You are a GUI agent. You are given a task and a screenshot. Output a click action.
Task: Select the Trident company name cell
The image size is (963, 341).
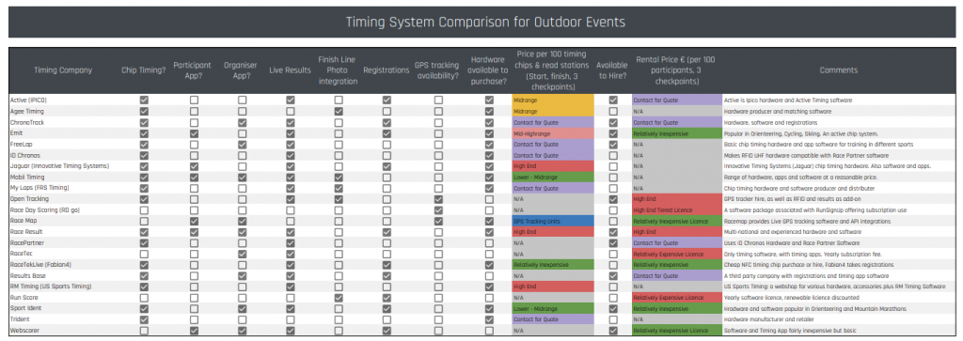pos(64,319)
